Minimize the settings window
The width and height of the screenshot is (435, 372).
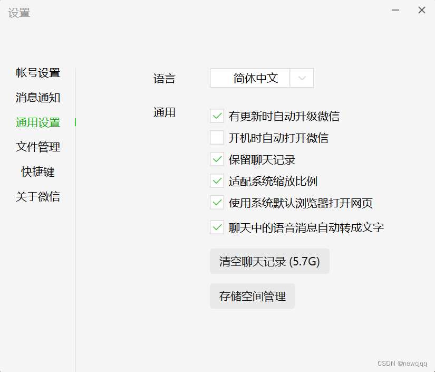(x=395, y=10)
